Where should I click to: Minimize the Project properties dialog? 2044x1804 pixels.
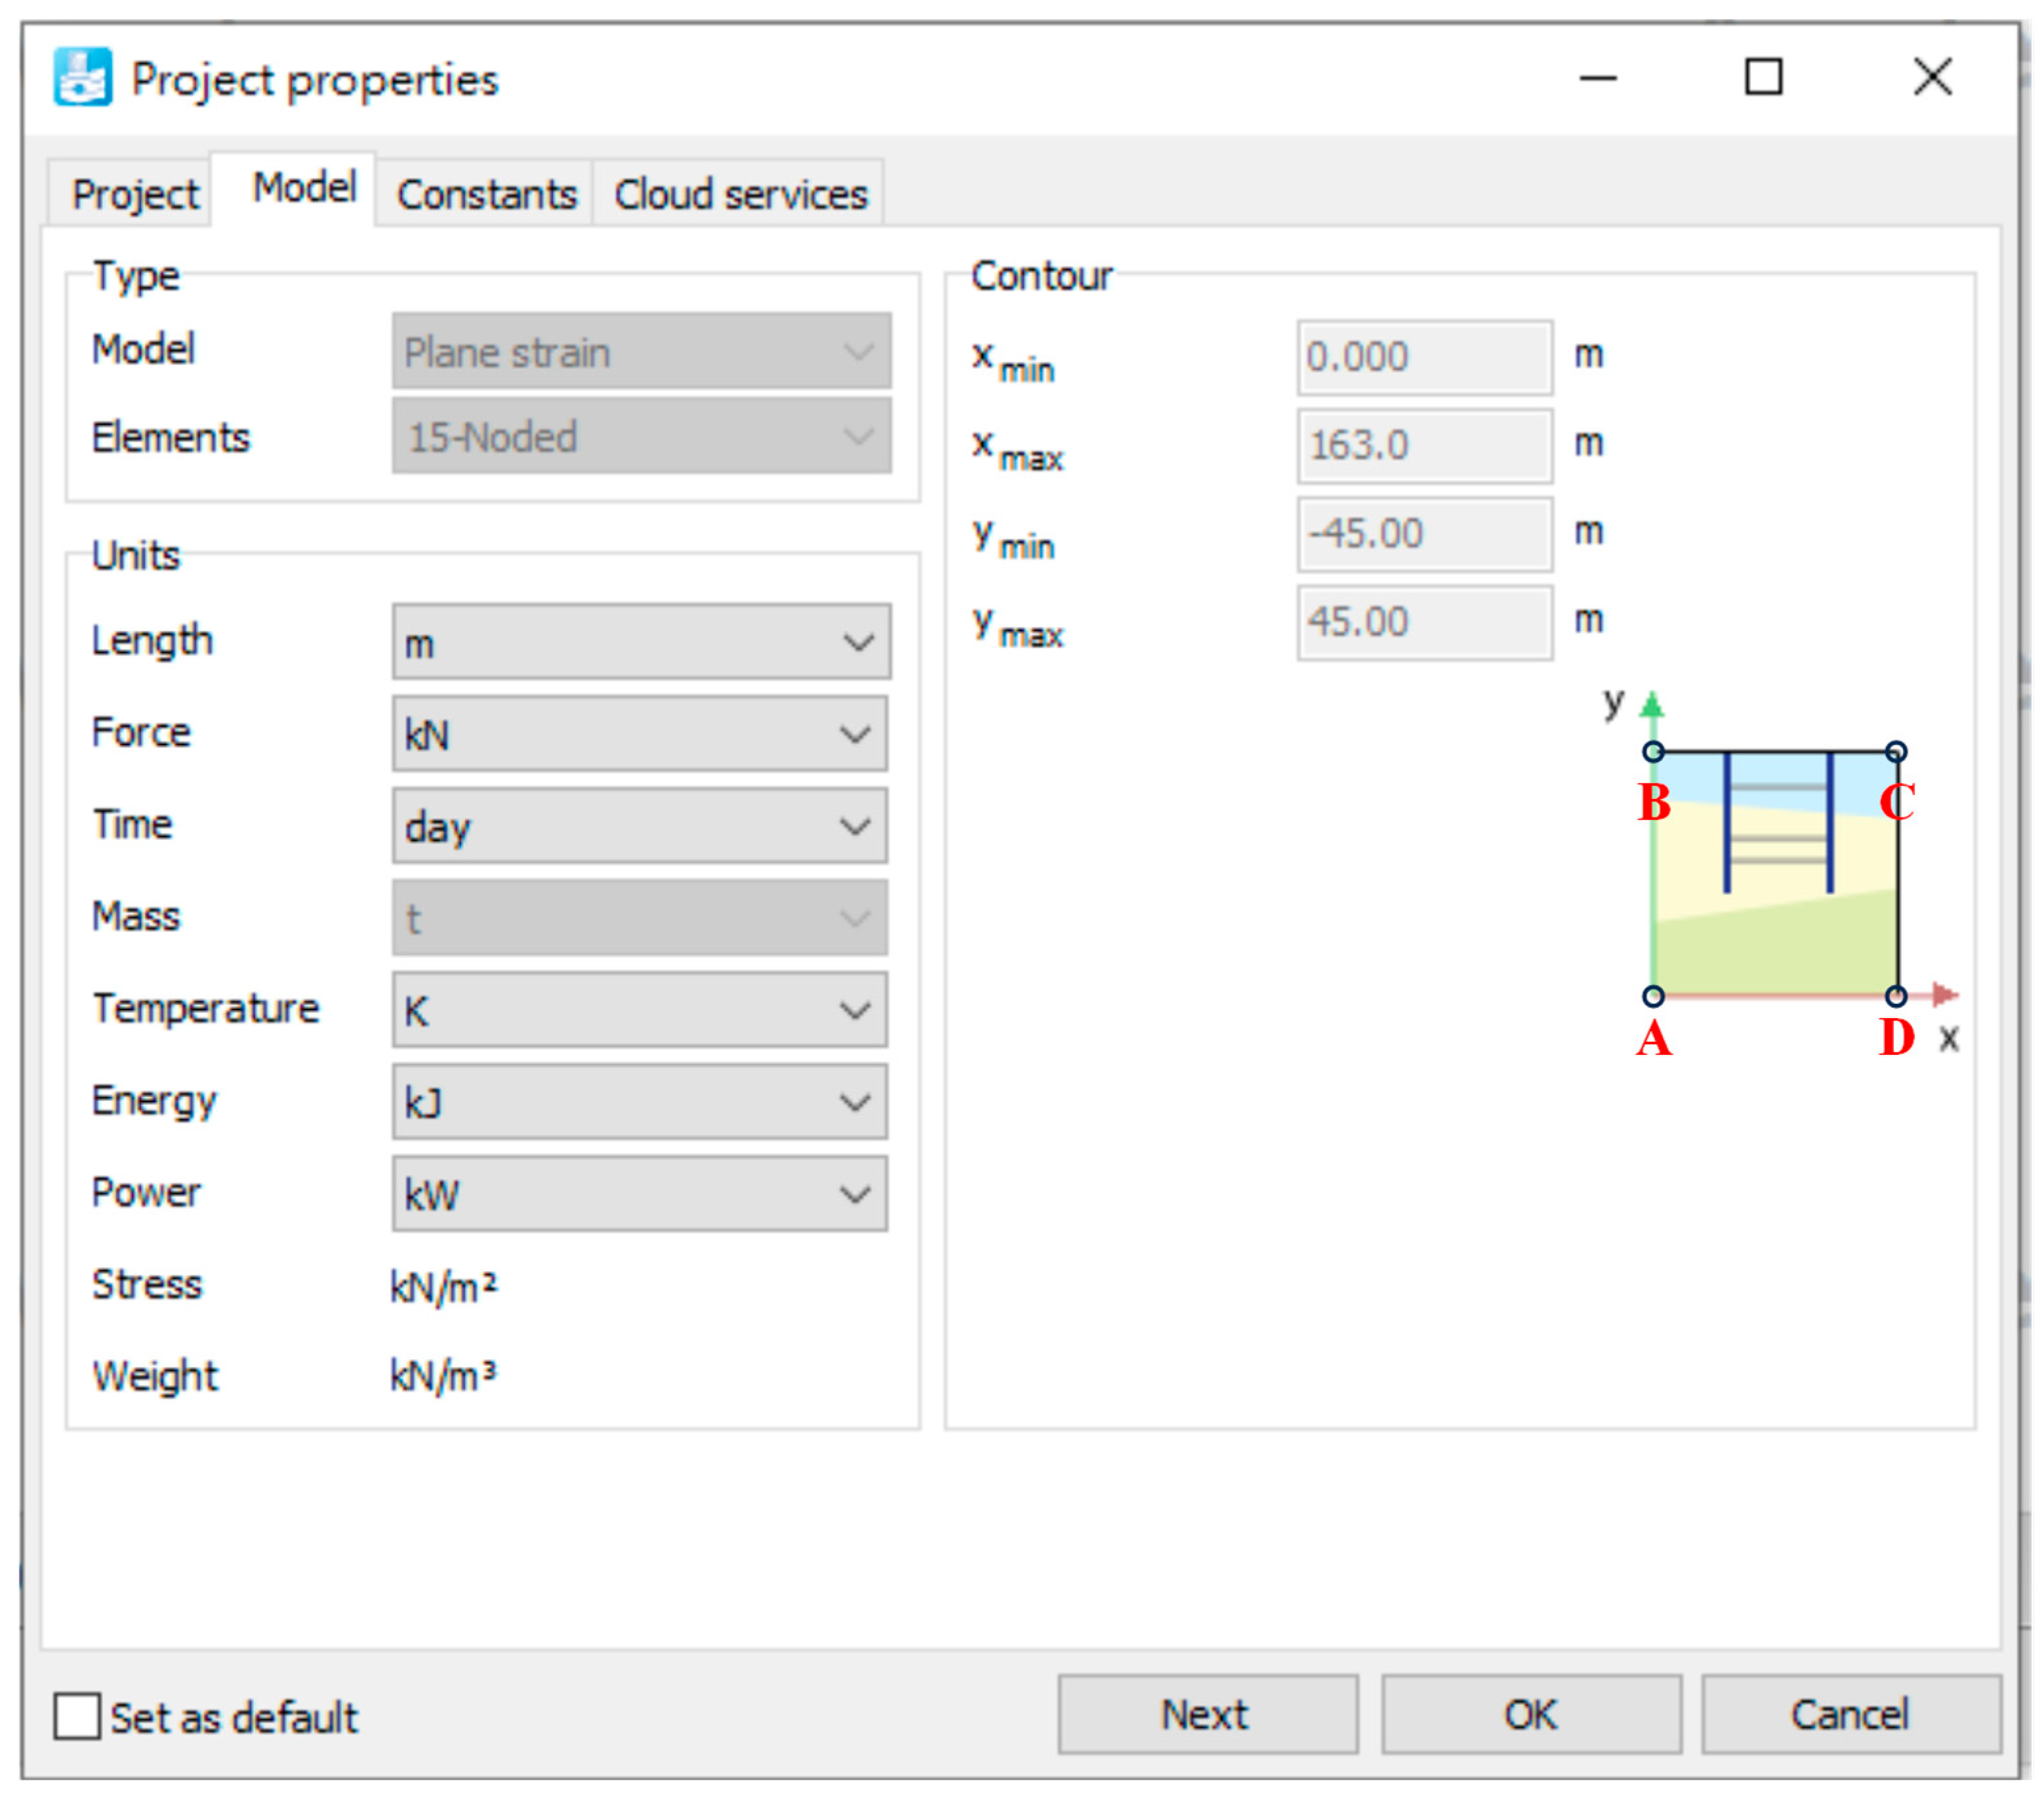pyautogui.click(x=1597, y=77)
